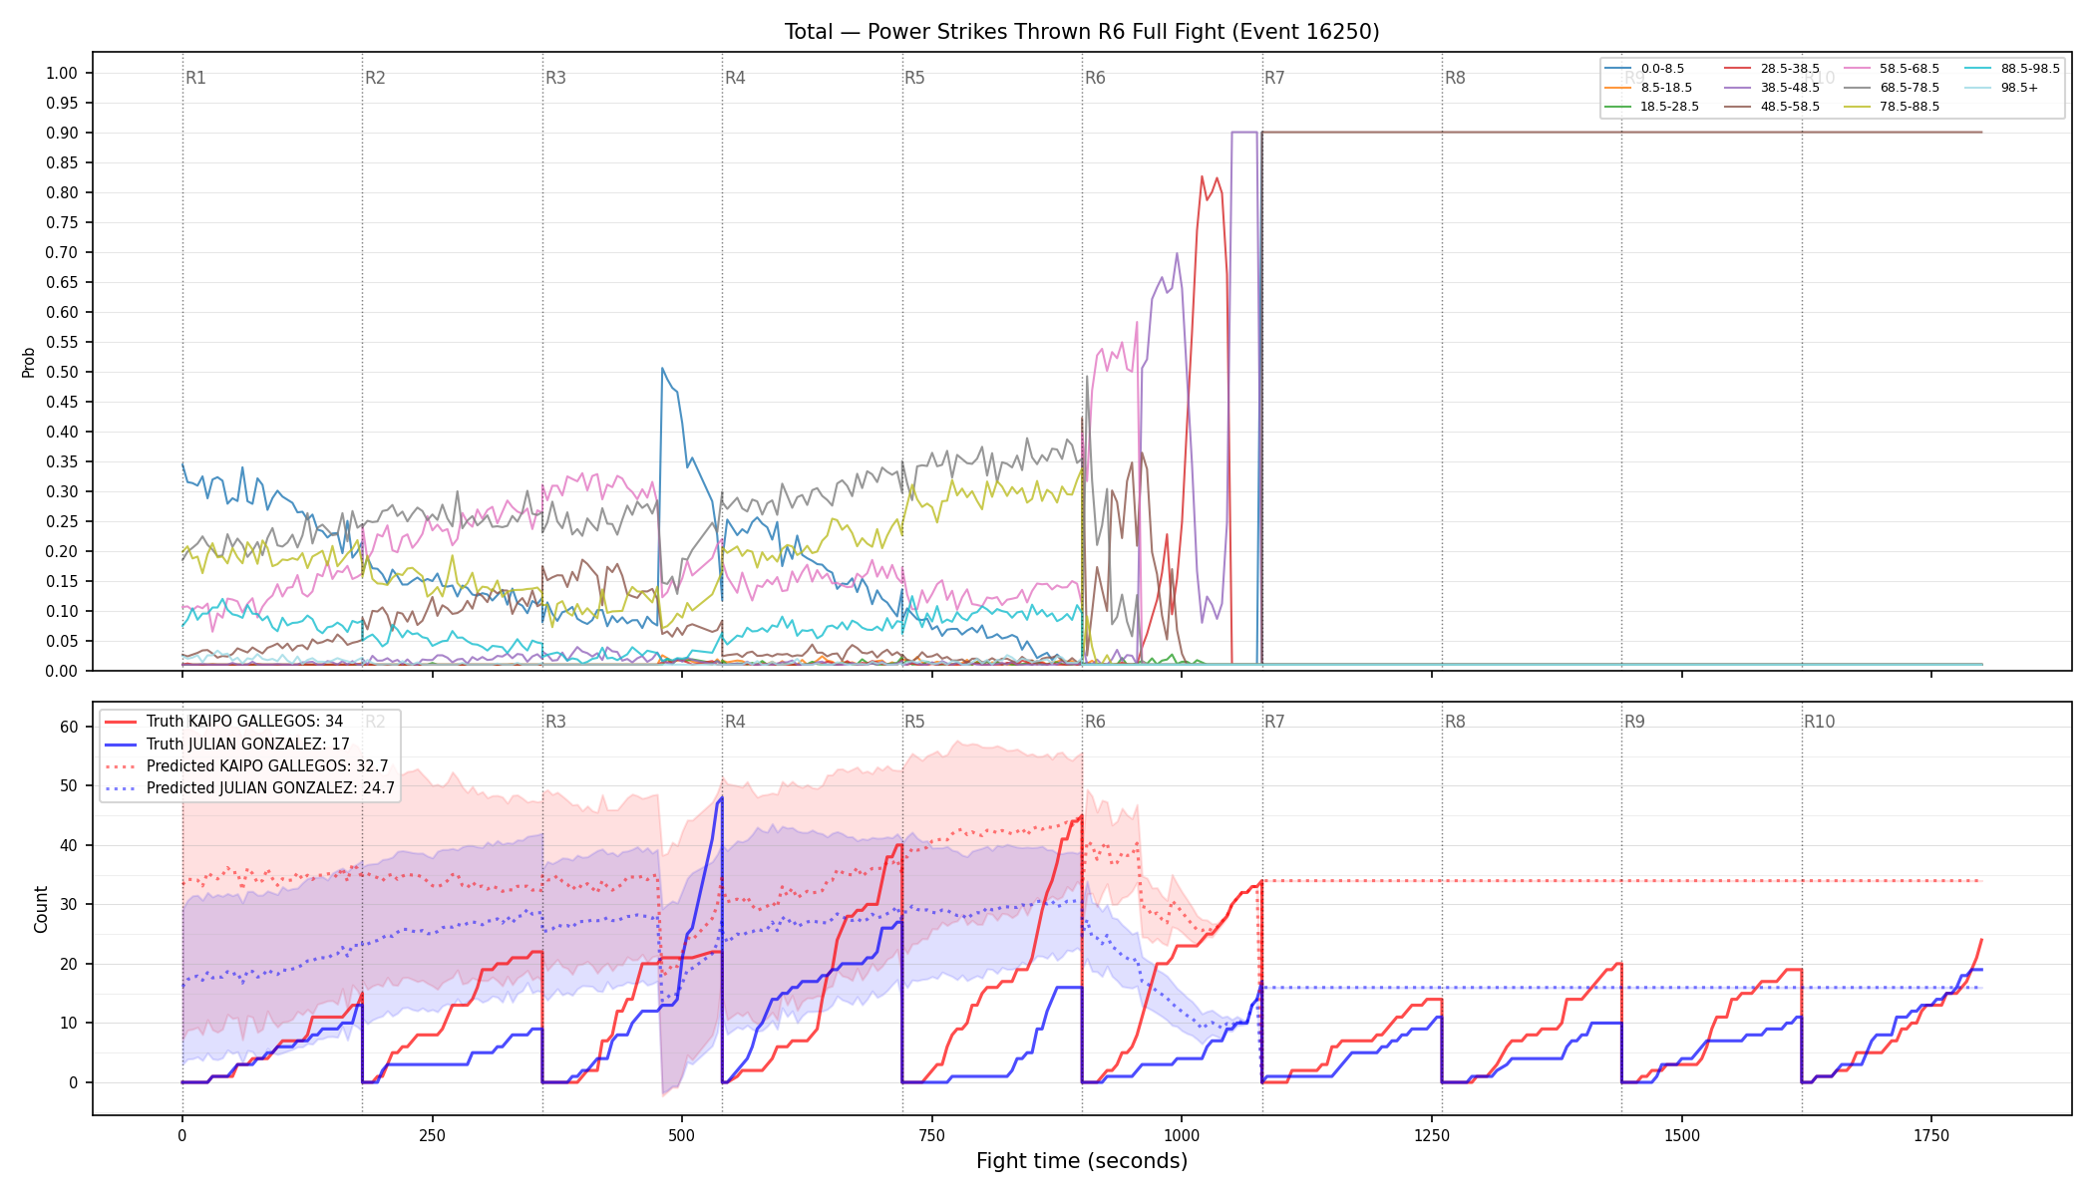This screenshot has width=2094, height=1196.
Task: Click the R6 round marker in the probability chart
Action: pos(1095,78)
